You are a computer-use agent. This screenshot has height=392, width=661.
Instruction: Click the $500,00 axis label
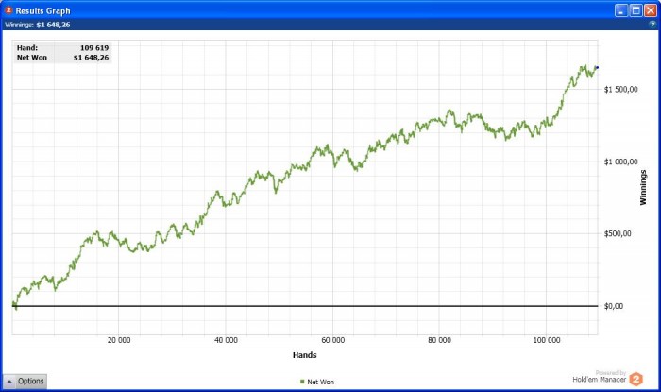[618, 234]
